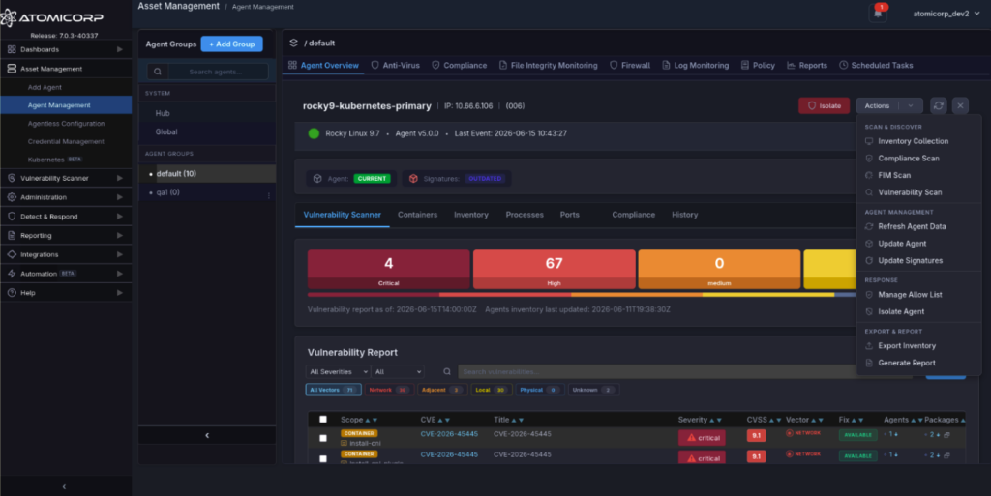Expand the Dashboards sidebar section
Screen dimensions: 991x496
(66, 49)
